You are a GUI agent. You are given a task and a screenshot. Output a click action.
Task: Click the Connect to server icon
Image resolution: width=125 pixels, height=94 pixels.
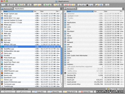[79, 5]
